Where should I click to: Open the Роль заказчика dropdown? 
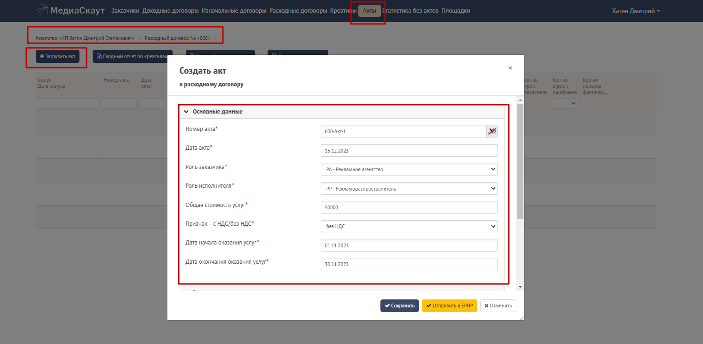pos(409,169)
